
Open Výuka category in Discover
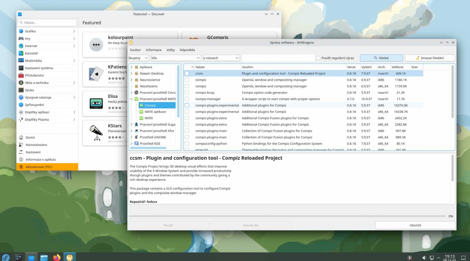pyautogui.click(x=47, y=90)
